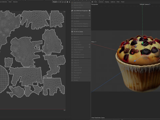
Task: Open UV Unwrap options gear
Action: 89,13
